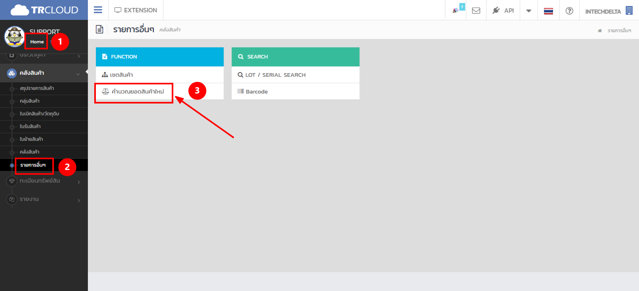Viewport: 639px width, 291px height.
Task: Click the คลังสินค้า page subtitle
Action: click(170, 30)
